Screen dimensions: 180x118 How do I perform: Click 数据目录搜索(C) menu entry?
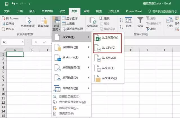tap(72, 97)
